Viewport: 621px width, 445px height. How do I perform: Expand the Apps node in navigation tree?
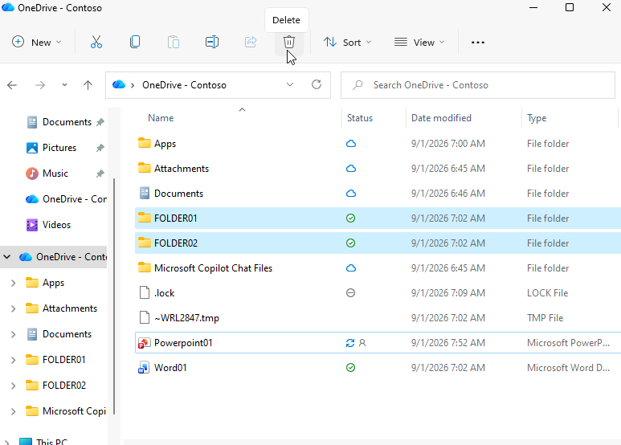(13, 283)
